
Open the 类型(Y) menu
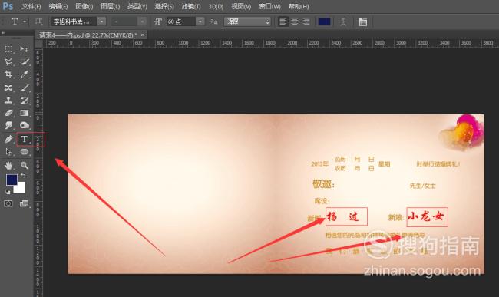(x=137, y=6)
